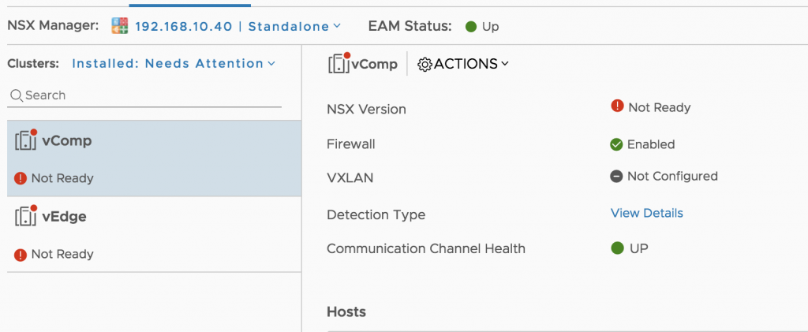Select the vComp cluster entry
This screenshot has height=332, width=808.
click(154, 159)
